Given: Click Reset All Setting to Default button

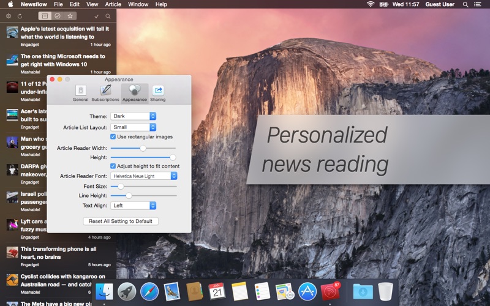Looking at the screenshot, I should 121,221.
